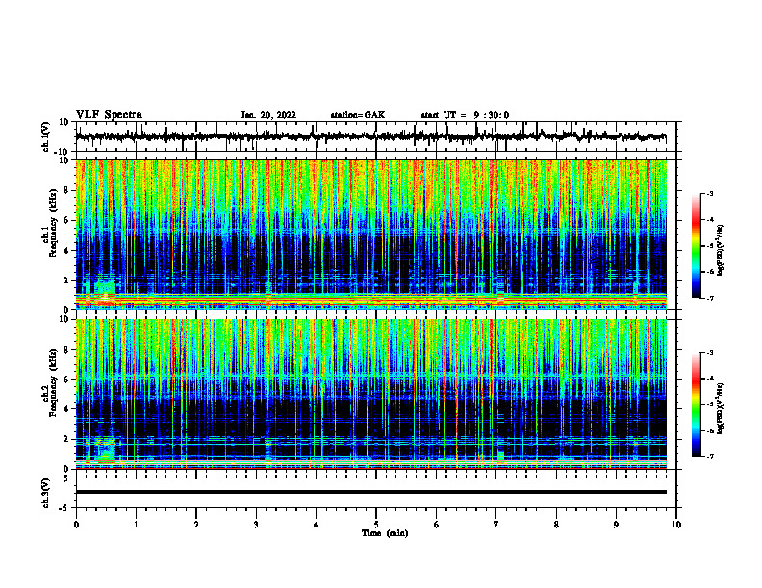Viewport: 762px width, 588px height.
Task: Click the ch.2 spectrogram plot area
Action: click(370, 394)
